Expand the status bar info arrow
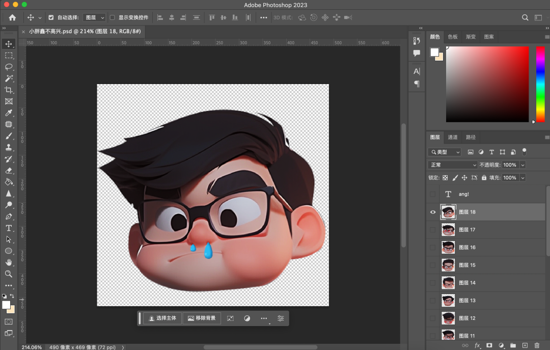The width and height of the screenshot is (550, 350). click(123, 347)
